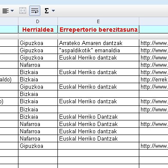Select Bizkaia cell beside the http://errek link
The width and height of the screenshot is (168, 168).
coord(38,79)
